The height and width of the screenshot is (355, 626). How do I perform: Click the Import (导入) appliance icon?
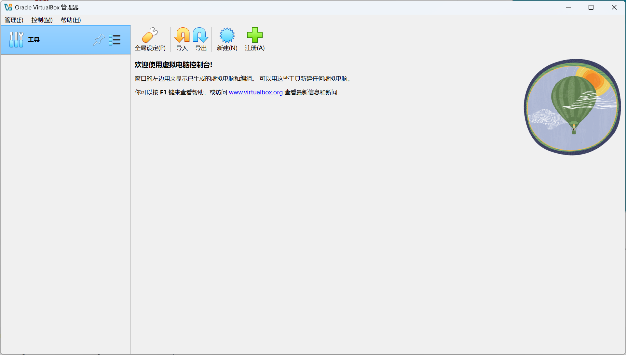pyautogui.click(x=182, y=35)
